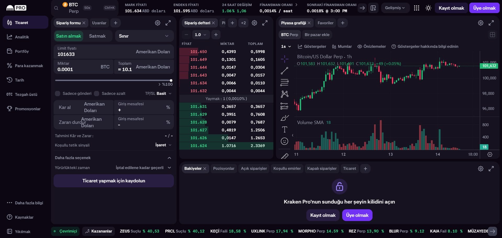Switch to the Pozisyonlar tab
The image size is (502, 238).
pyautogui.click(x=224, y=169)
